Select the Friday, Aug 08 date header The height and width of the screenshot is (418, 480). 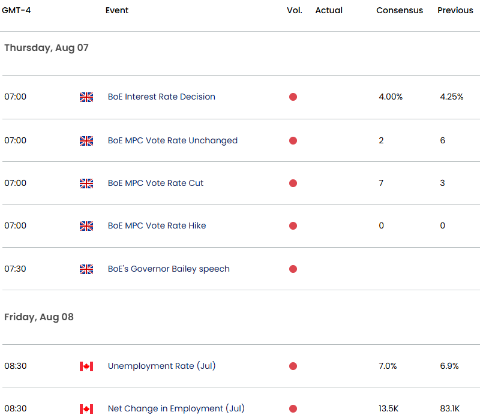[x=39, y=317]
